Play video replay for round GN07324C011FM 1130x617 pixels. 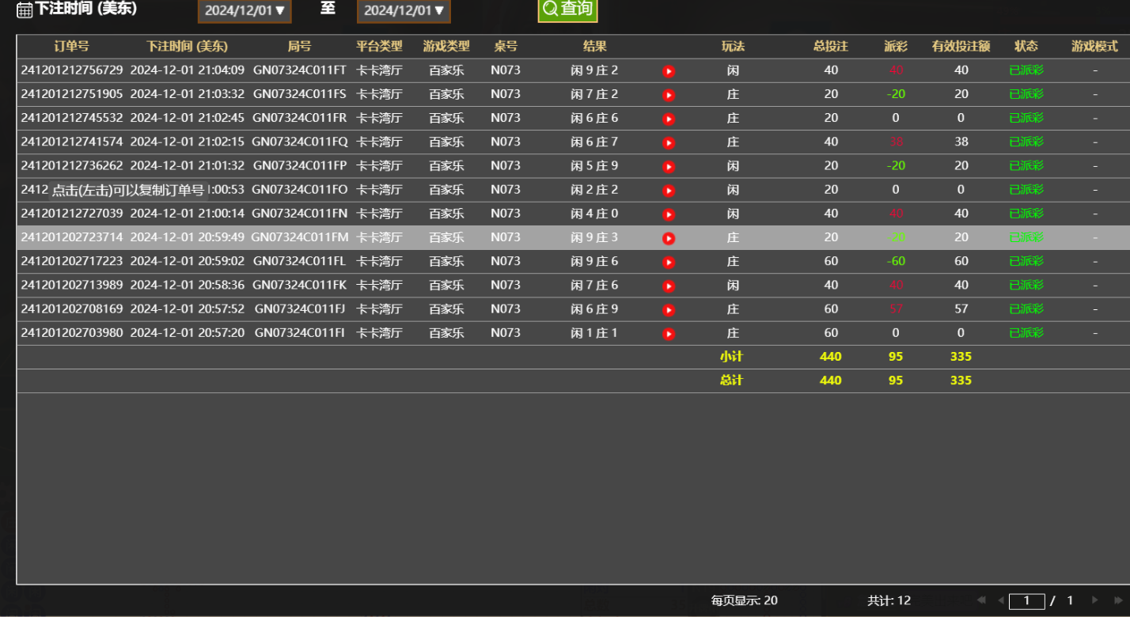point(669,238)
